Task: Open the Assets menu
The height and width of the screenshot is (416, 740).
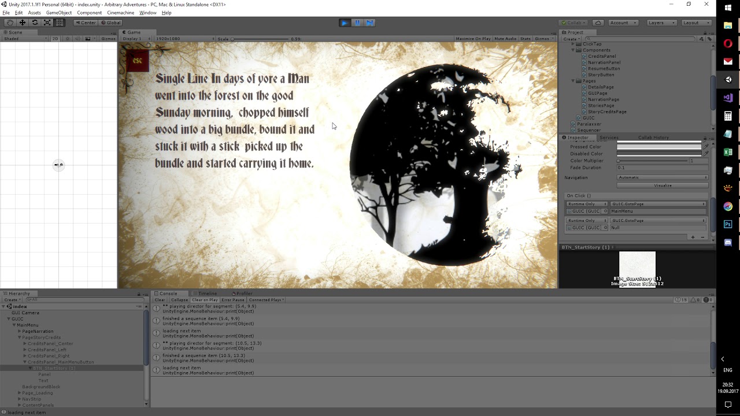Action: 35,13
